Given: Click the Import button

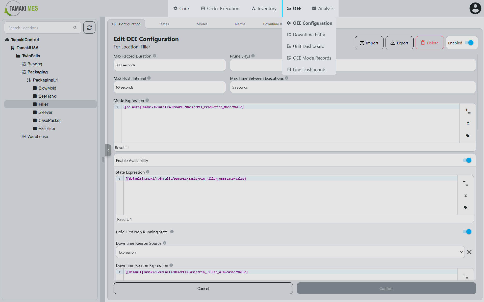Looking at the screenshot, I should coord(369,43).
